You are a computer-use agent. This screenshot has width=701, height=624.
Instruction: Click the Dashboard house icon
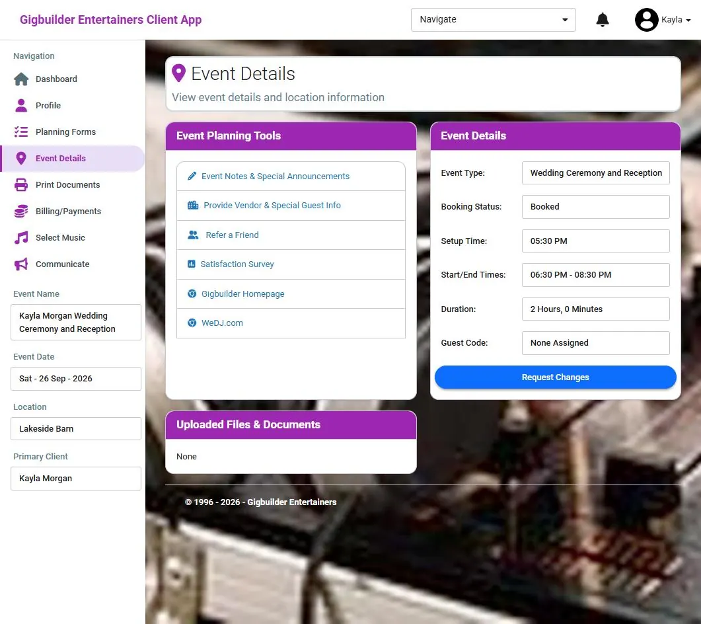[21, 79]
